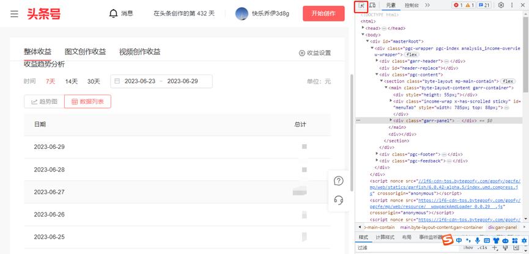This screenshot has width=529, height=254.
Task: Click the IME microphone voice input icon
Action: [x=478, y=240]
